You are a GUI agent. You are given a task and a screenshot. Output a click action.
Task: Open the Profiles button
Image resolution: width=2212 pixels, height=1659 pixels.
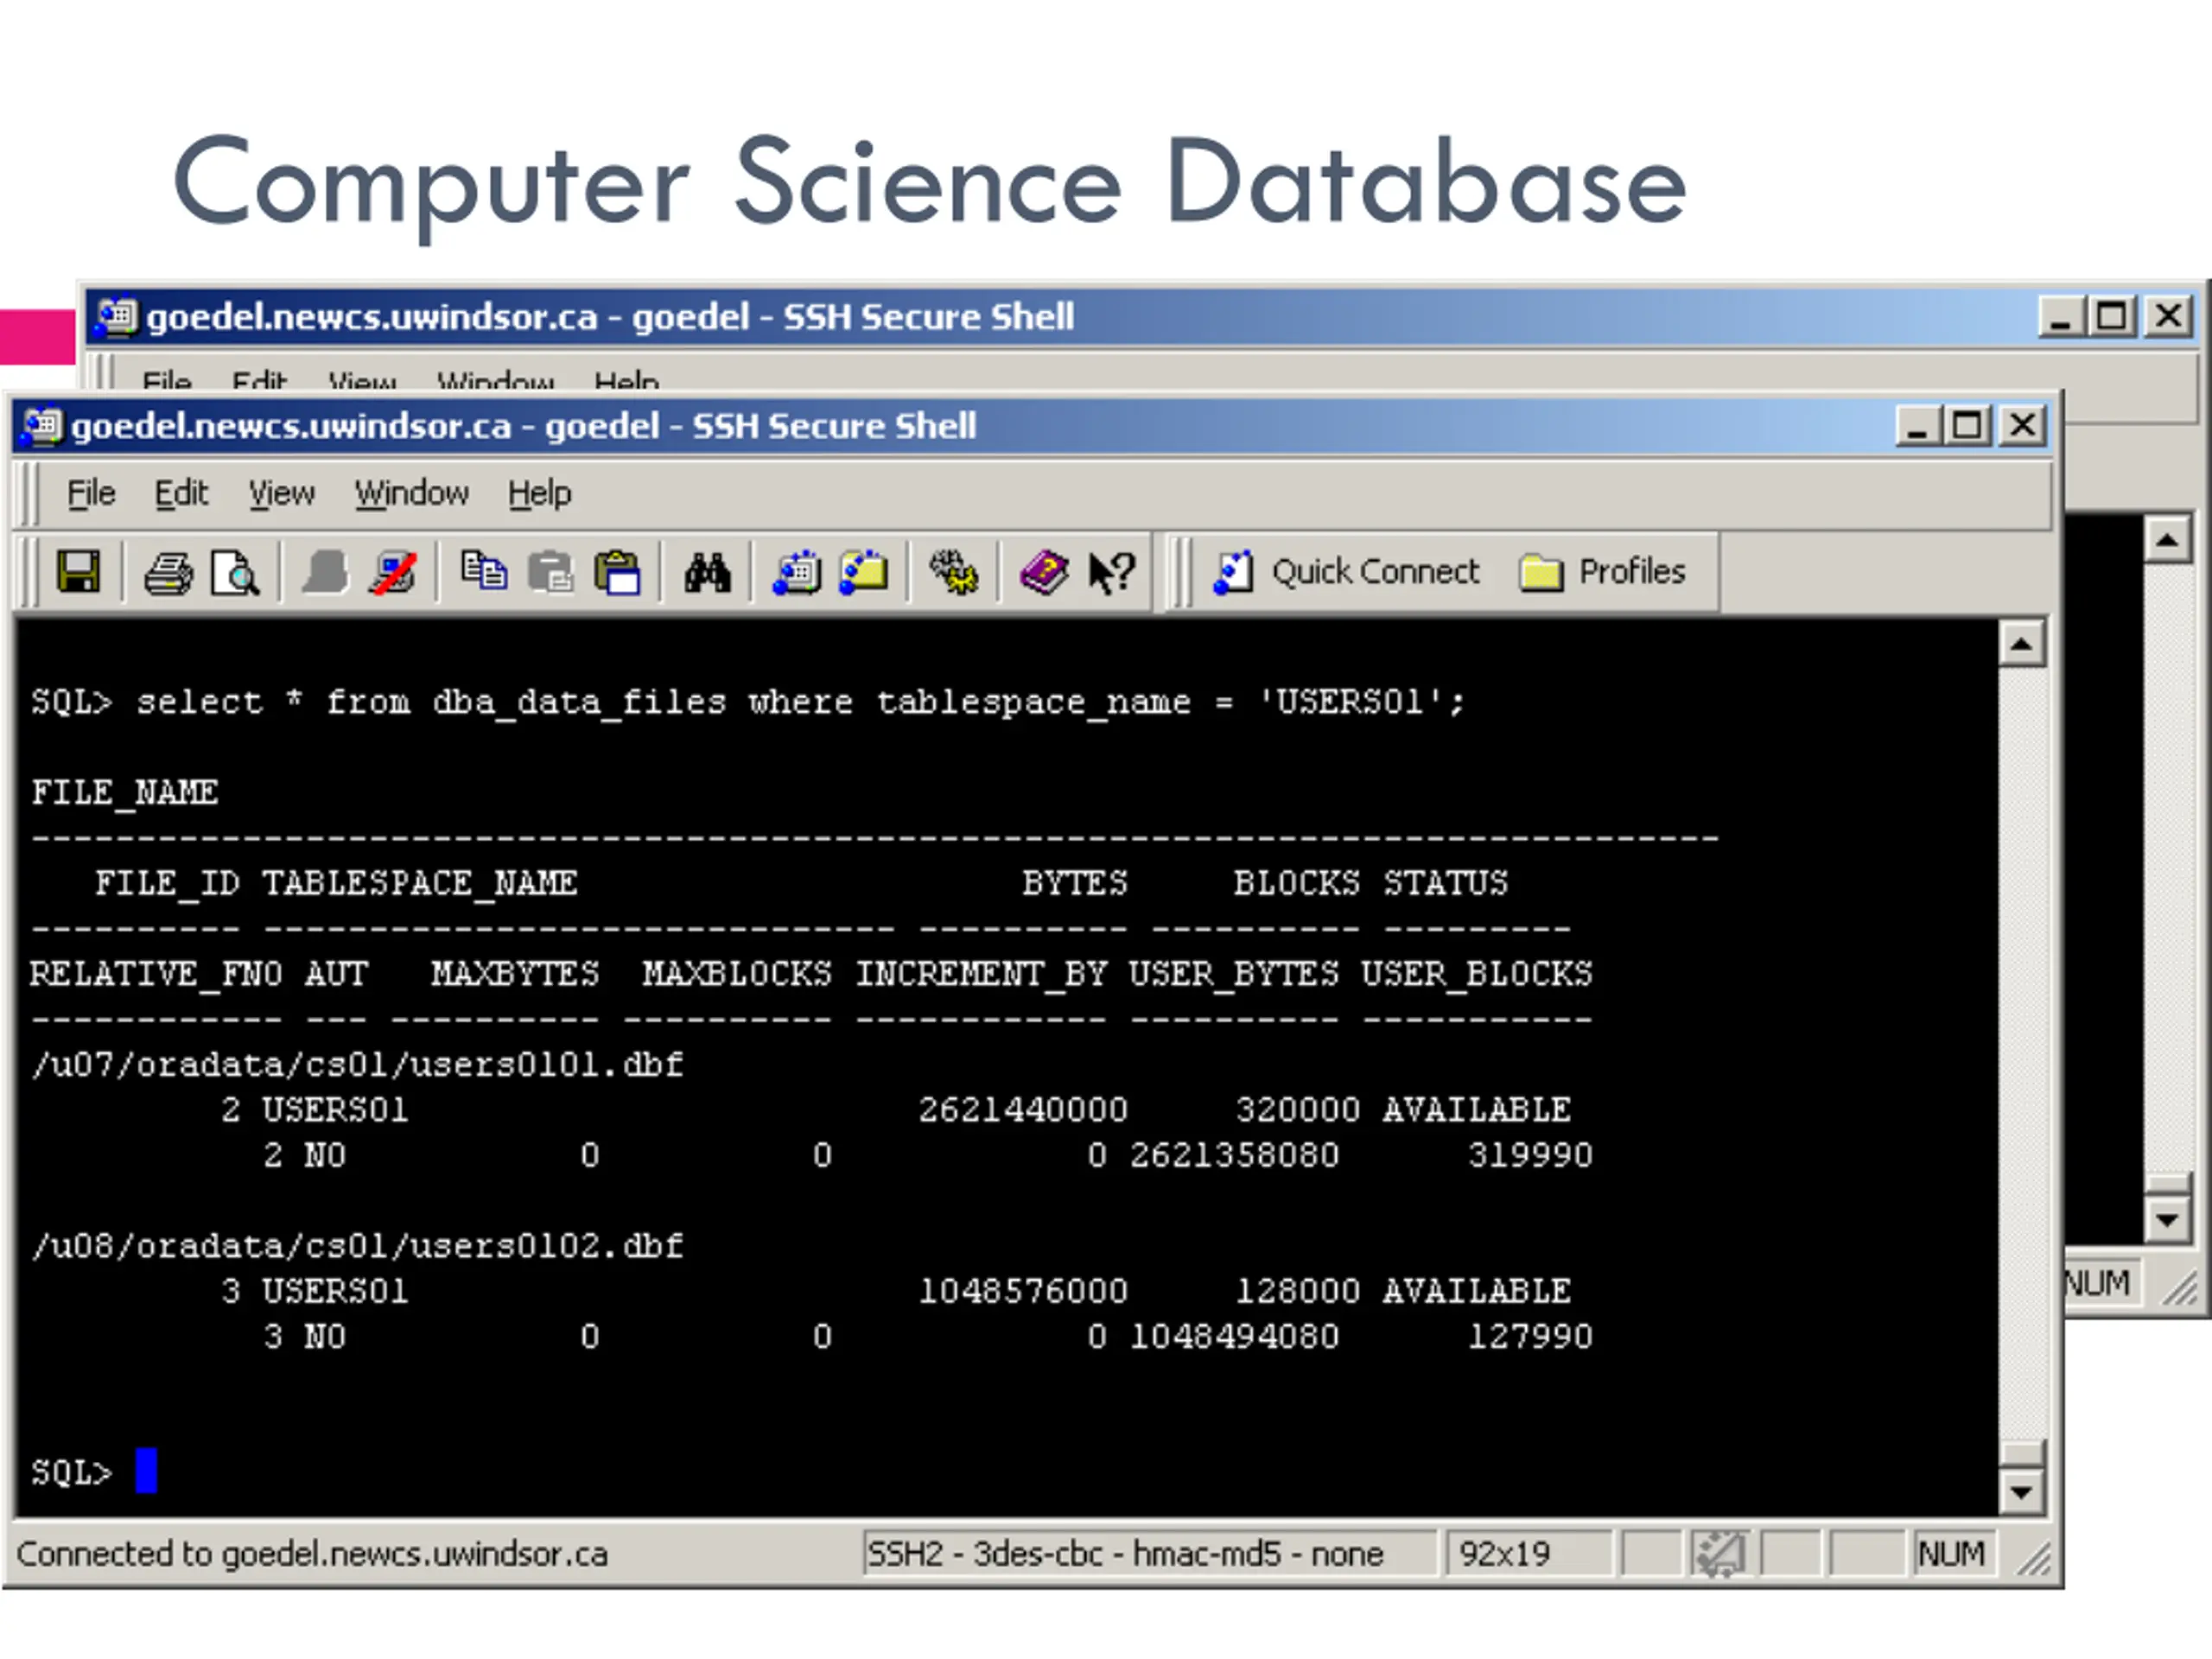coord(1602,572)
